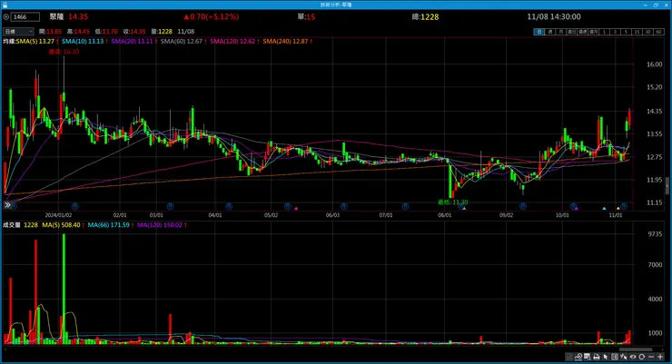Click the vertical scale handle at right chart edge
The width and height of the screenshot is (672, 364).
667,186
